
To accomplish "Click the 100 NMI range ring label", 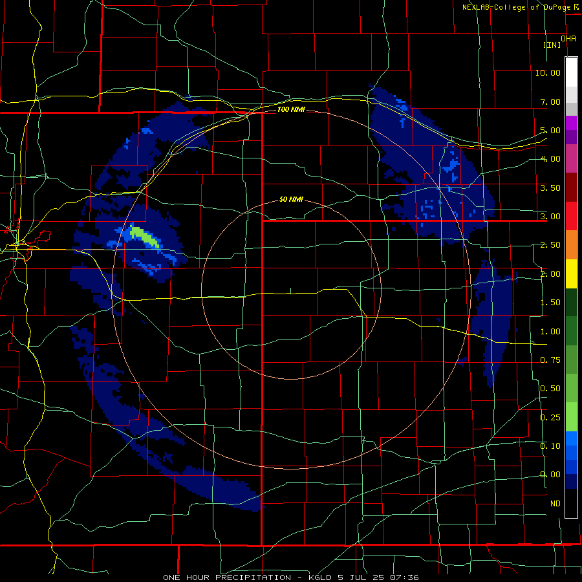I will click(291, 109).
